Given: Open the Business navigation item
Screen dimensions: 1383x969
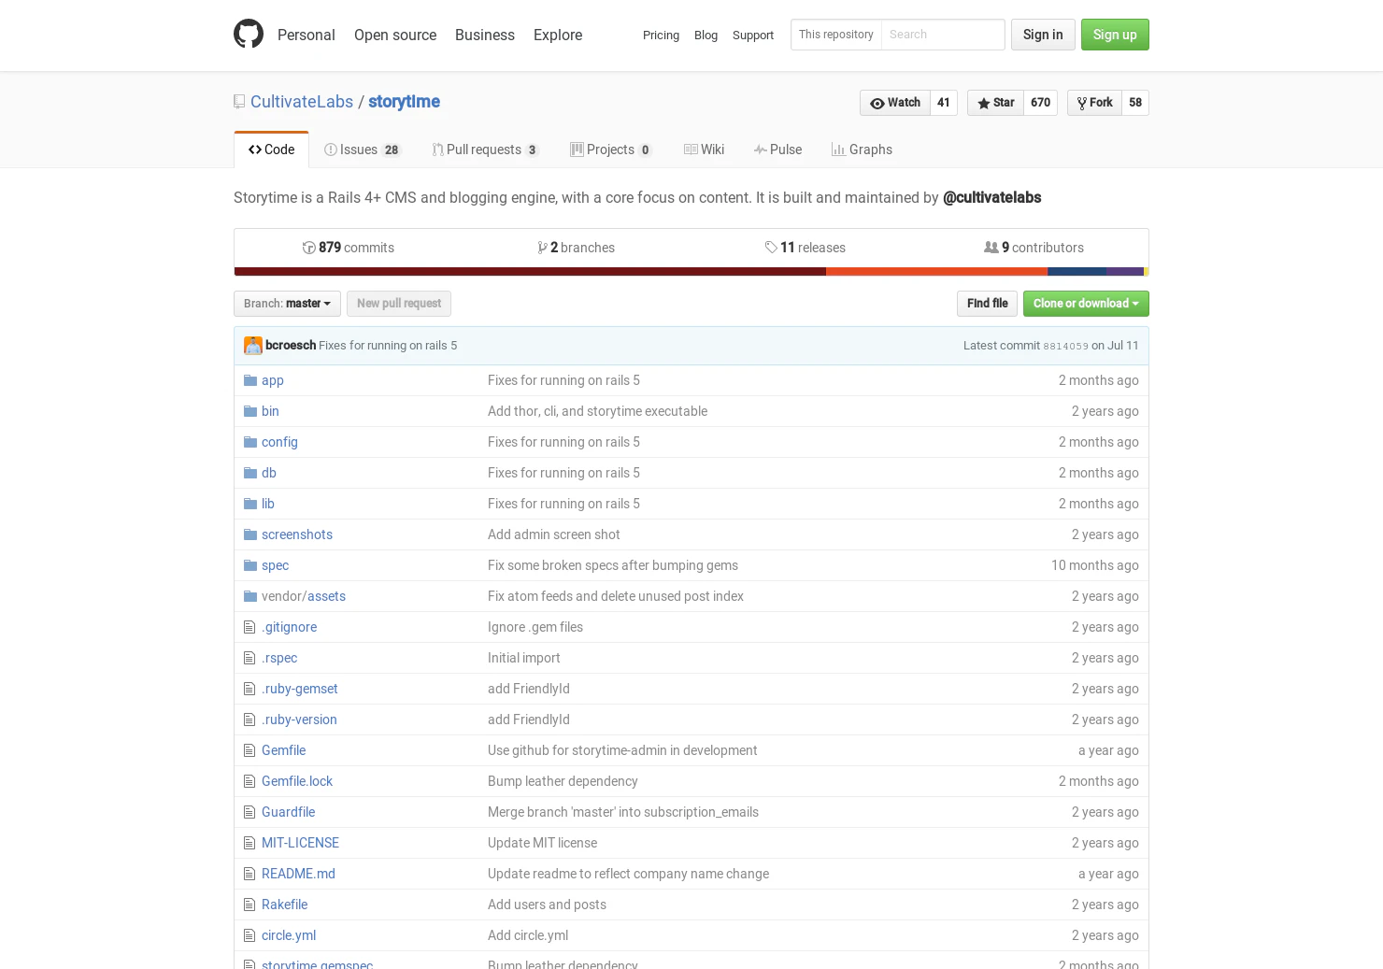Looking at the screenshot, I should tap(485, 35).
